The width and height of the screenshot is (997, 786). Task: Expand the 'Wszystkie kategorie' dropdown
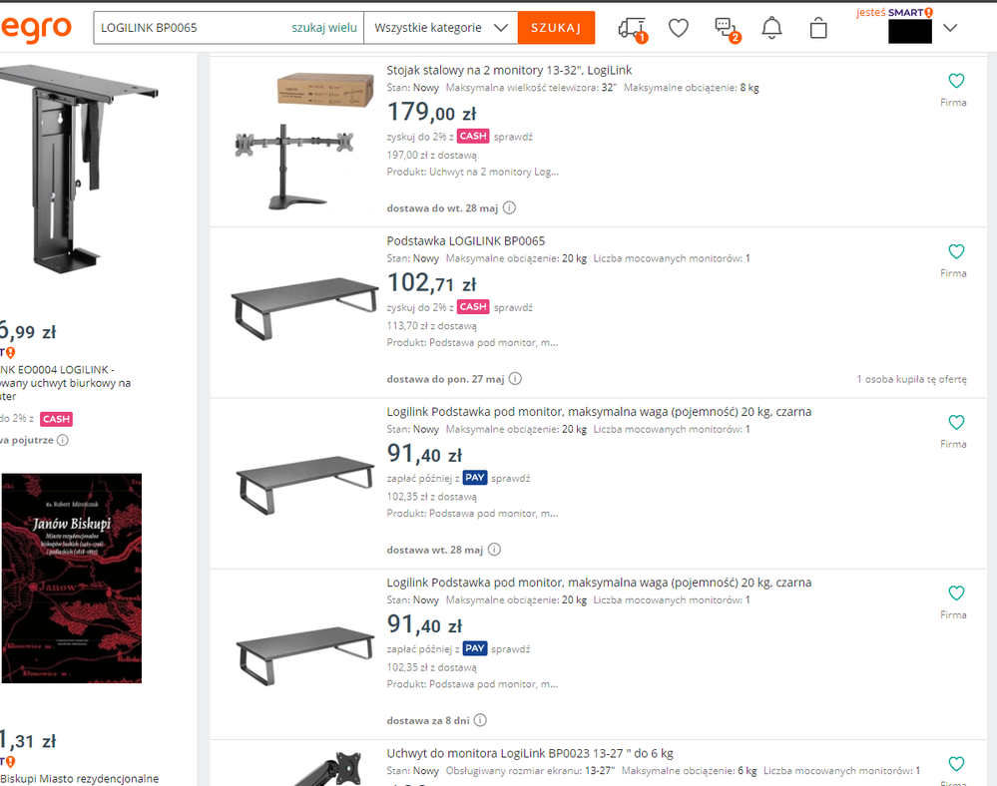click(x=440, y=28)
